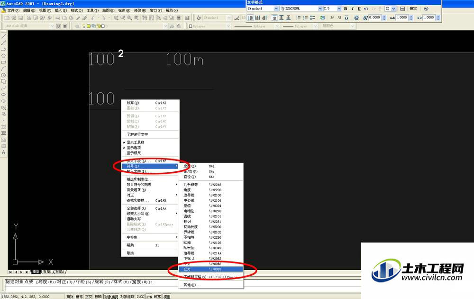
Task: Click 确定 to confirm text editing
Action: coord(413,9)
